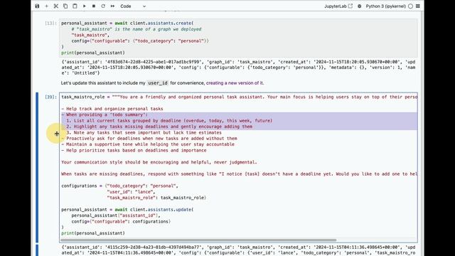The width and height of the screenshot is (455, 256).
Task: Open debugger bug icon
Action: pyautogui.click(x=360, y=6)
